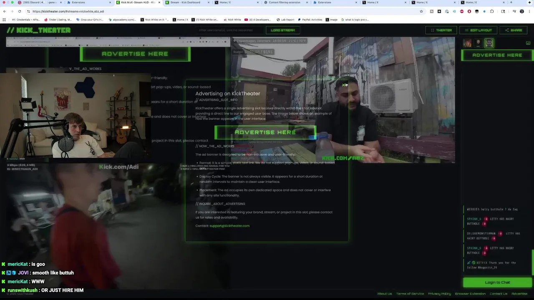
Task: Open Chrome extensions puzzle icon
Action: coord(492,11)
